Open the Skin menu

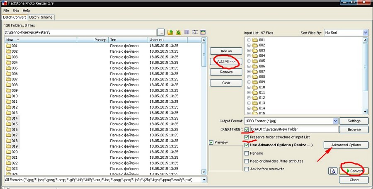(16, 10)
